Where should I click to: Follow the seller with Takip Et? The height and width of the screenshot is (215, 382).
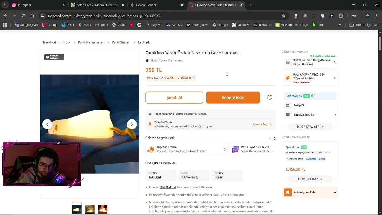pyautogui.click(x=299, y=105)
